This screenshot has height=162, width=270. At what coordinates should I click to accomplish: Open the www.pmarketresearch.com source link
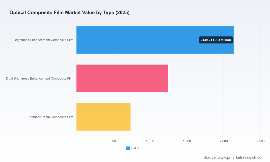click(x=241, y=157)
